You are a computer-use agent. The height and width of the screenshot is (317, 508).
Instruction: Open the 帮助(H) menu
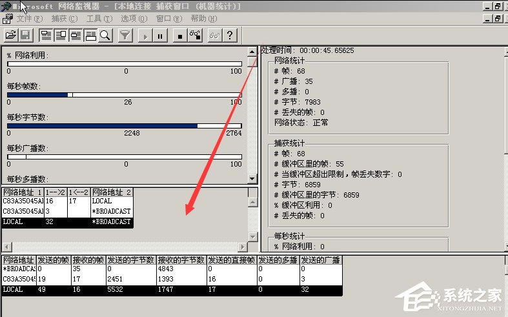(x=204, y=19)
